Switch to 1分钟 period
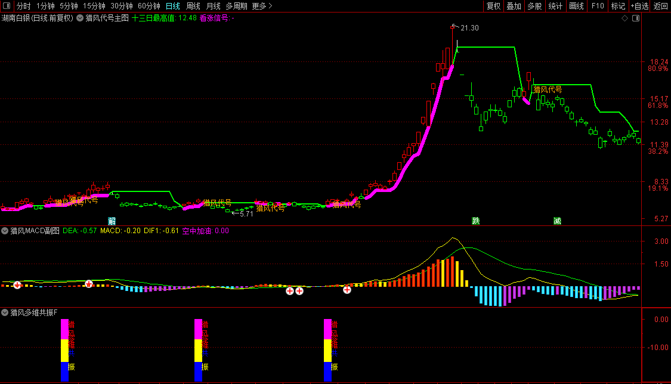This screenshot has height=384, width=671. 45,6
